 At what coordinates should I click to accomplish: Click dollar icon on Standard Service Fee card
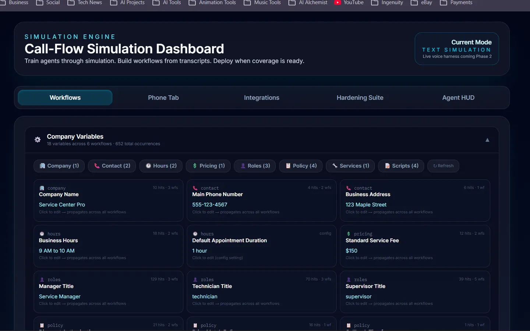(349, 234)
